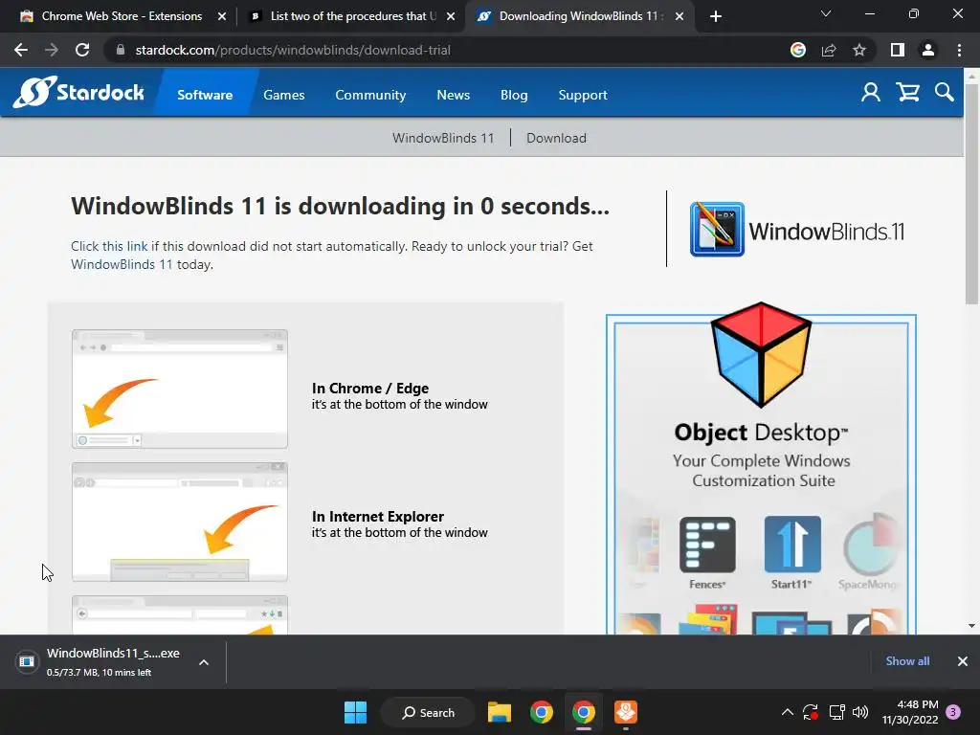Screen dimensions: 980x735
Task: Switch to the 'List two of the procedures' tab
Action: (352, 16)
